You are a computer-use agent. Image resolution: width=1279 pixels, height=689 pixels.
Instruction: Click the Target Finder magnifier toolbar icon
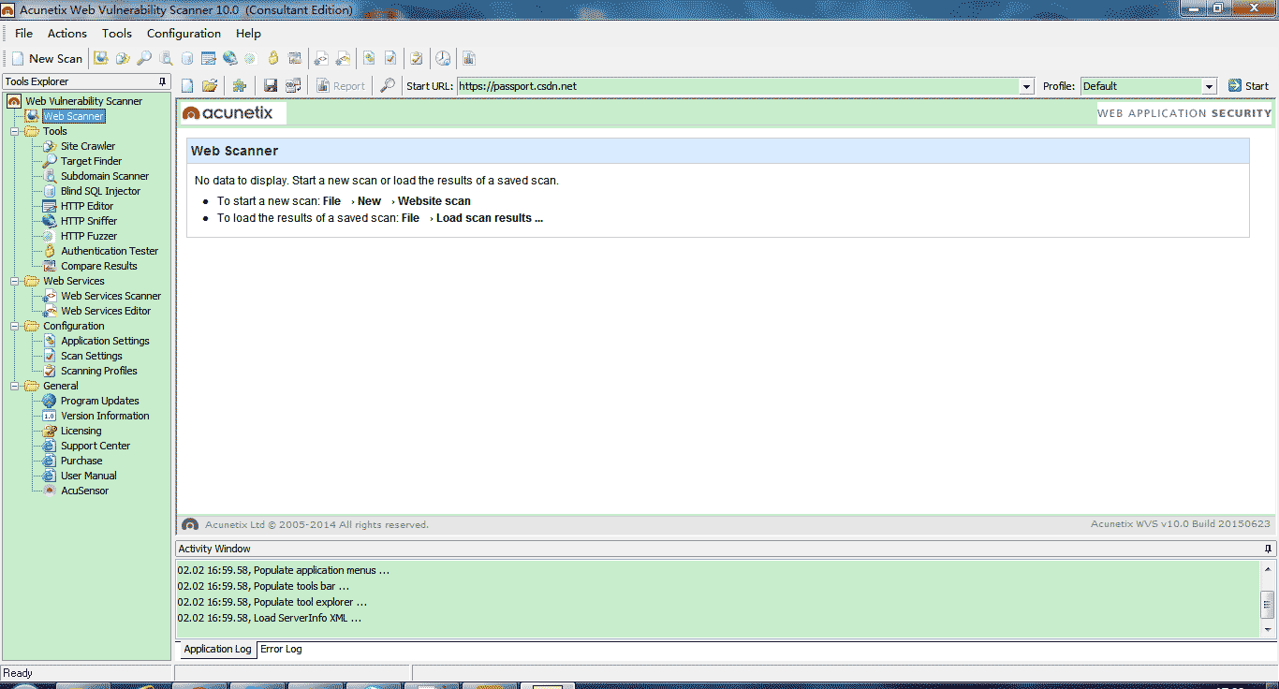[x=144, y=58]
